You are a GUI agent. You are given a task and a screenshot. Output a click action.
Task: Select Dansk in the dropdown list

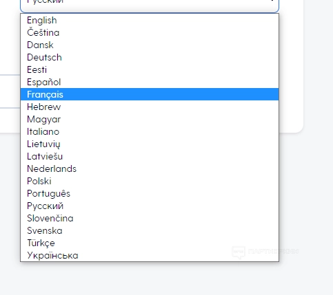click(x=150, y=45)
